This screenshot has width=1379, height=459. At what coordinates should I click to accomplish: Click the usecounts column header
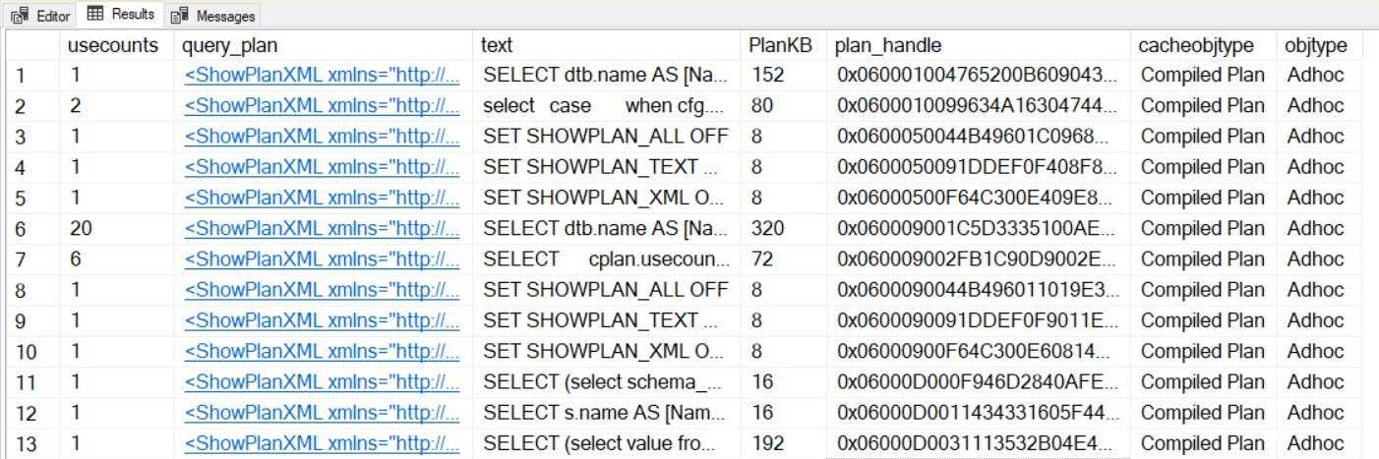113,45
